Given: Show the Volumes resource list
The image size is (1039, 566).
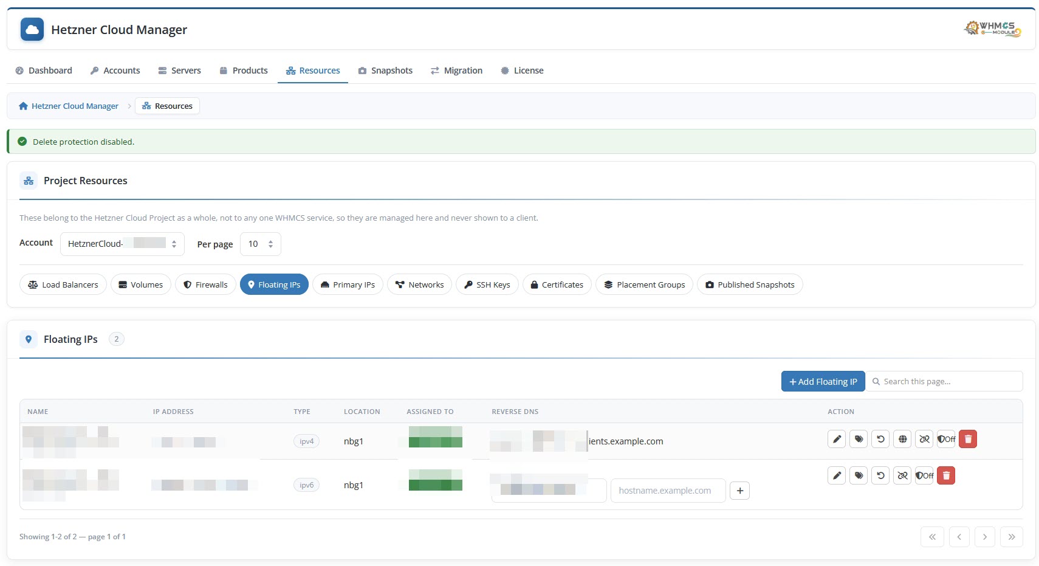Looking at the screenshot, I should 141,285.
